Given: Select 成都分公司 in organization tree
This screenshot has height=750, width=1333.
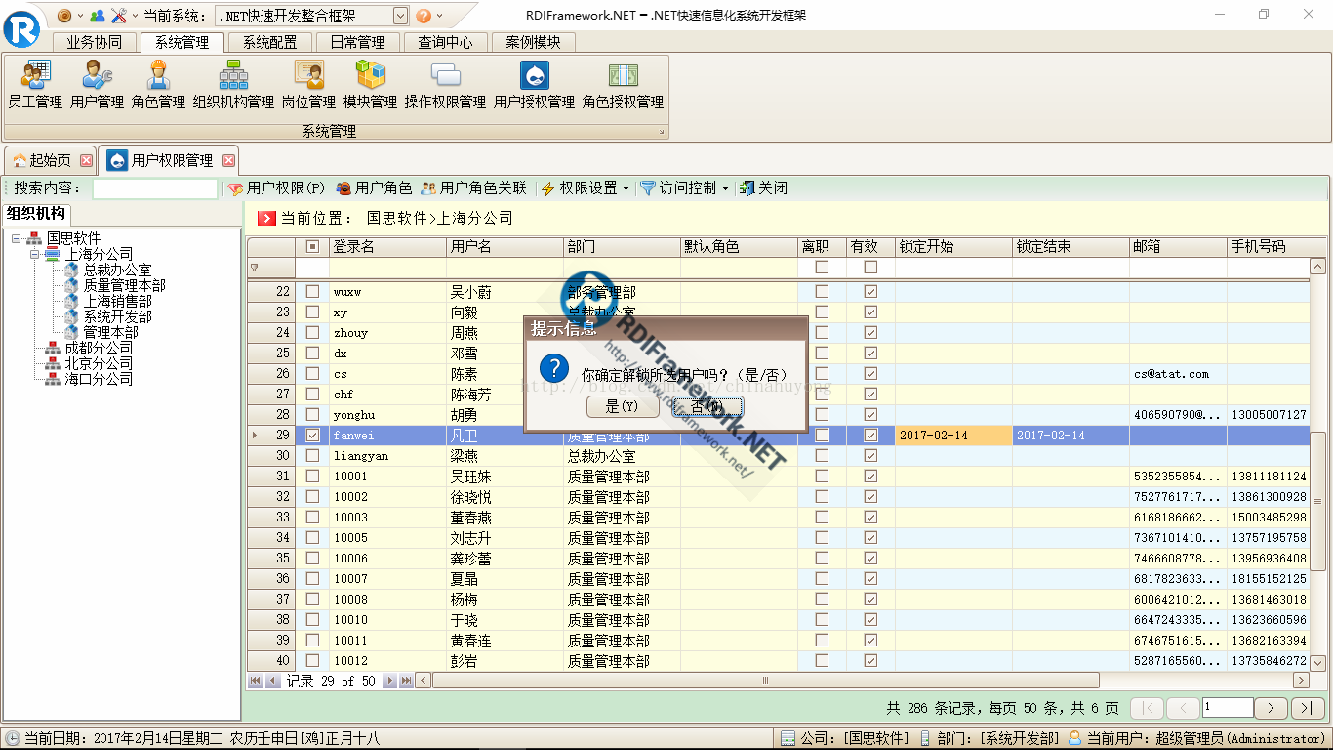Looking at the screenshot, I should 99,348.
